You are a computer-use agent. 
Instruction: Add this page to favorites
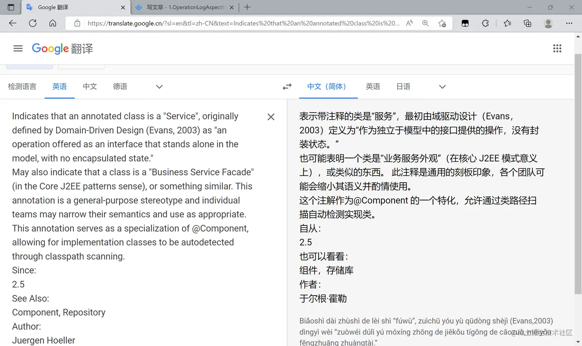[x=442, y=23]
